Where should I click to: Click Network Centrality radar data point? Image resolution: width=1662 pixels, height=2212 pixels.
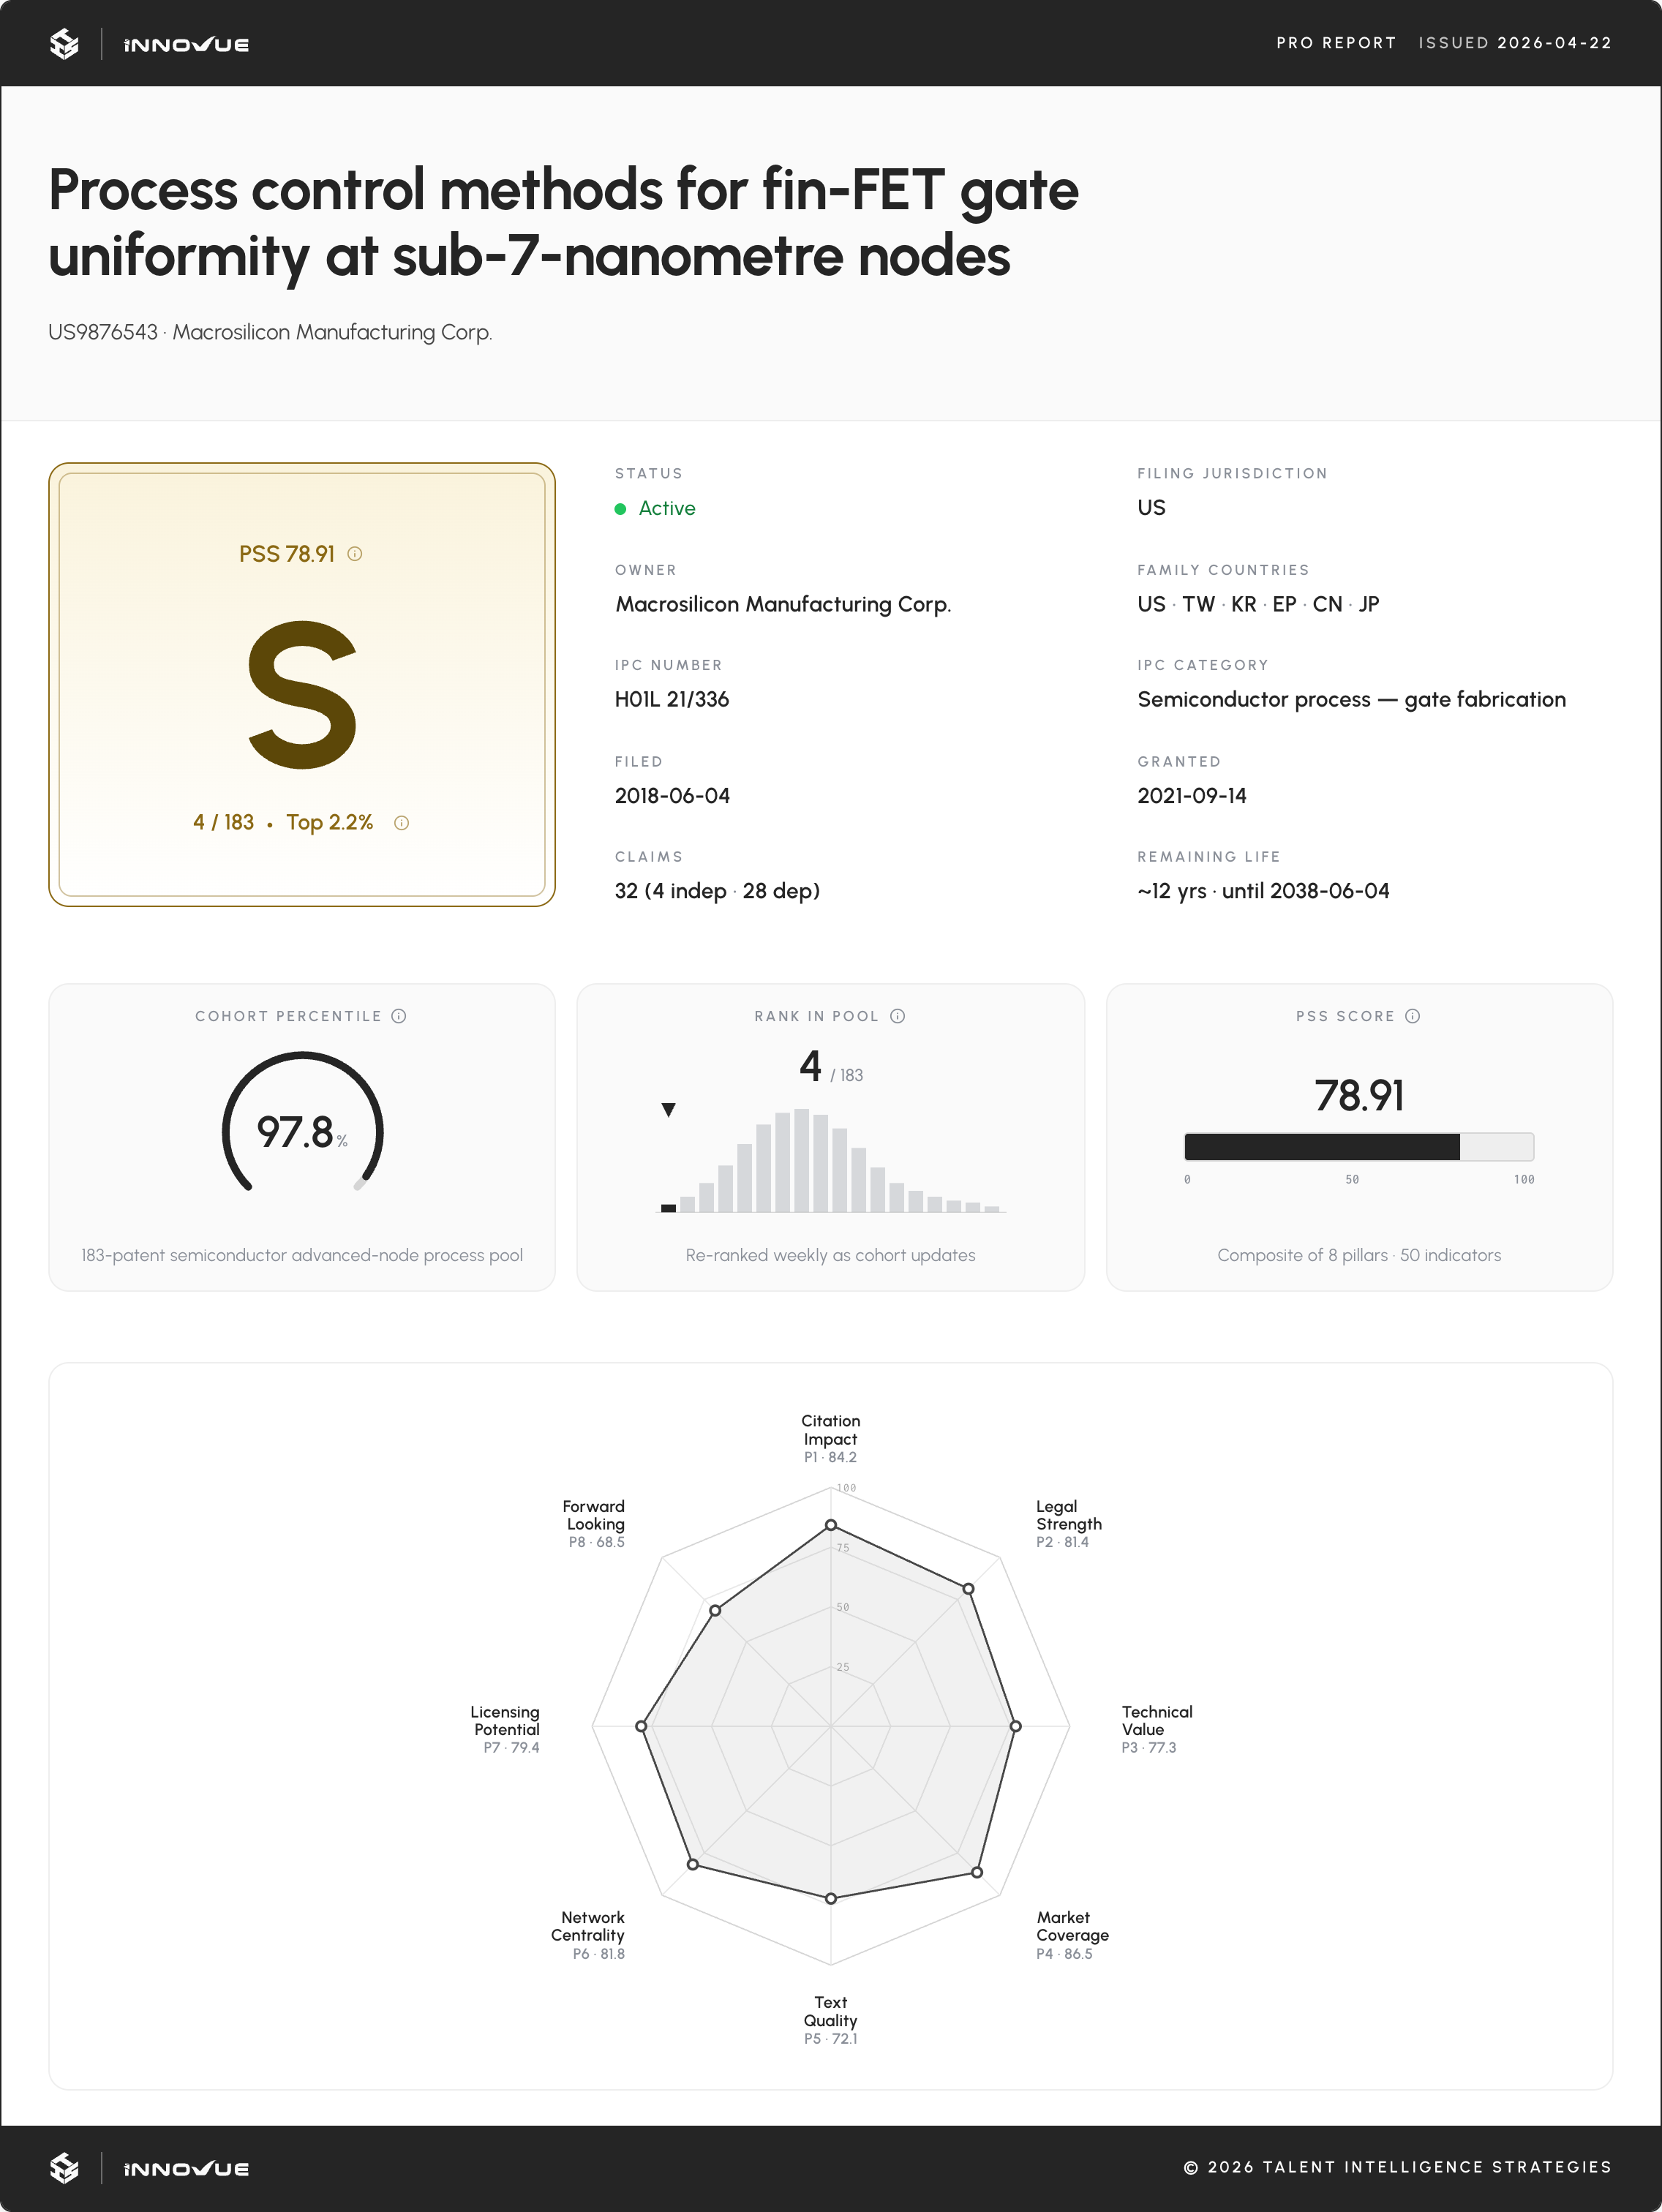(x=693, y=1864)
